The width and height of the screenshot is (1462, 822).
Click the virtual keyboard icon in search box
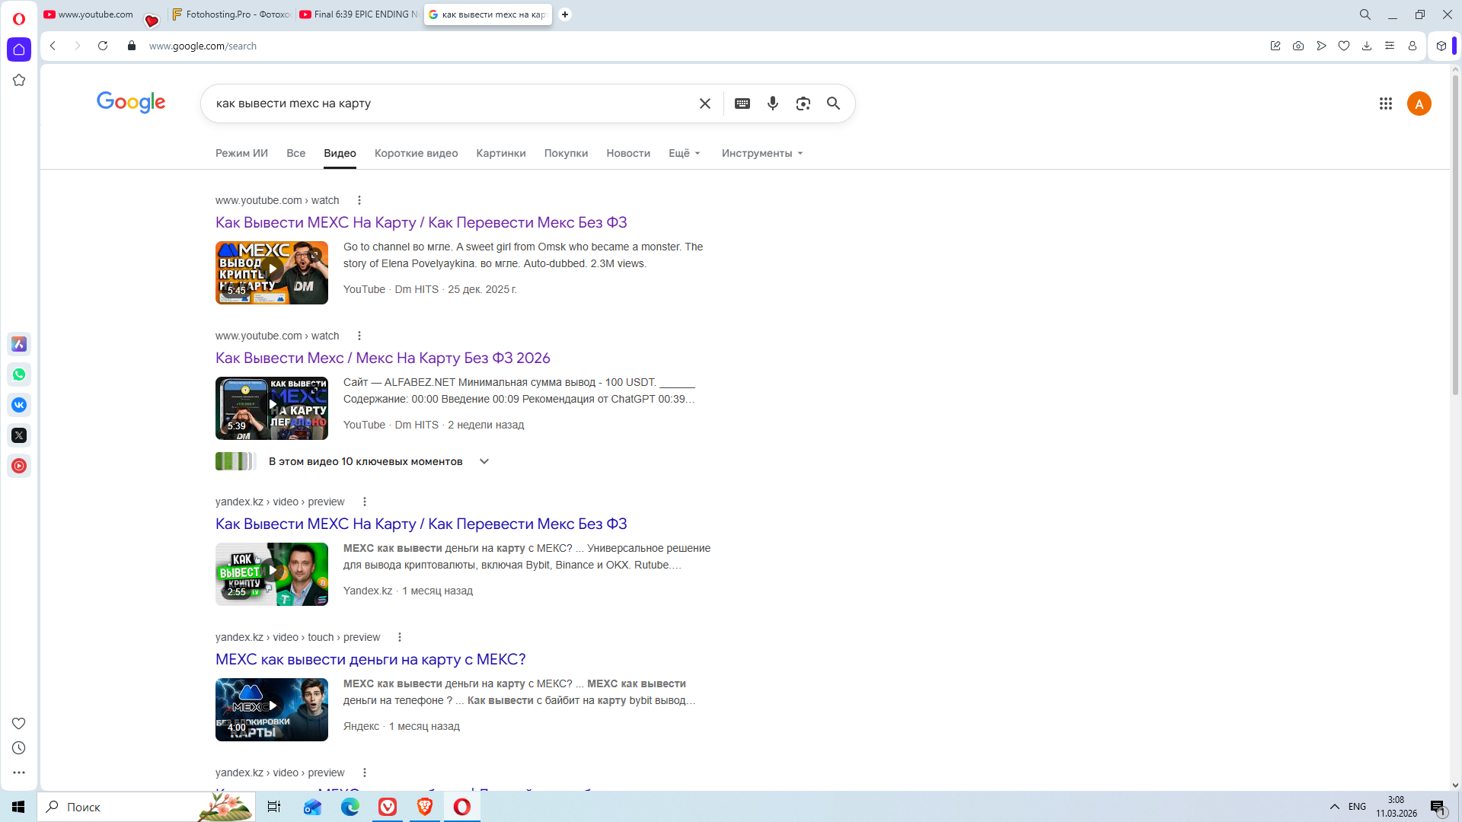point(742,104)
